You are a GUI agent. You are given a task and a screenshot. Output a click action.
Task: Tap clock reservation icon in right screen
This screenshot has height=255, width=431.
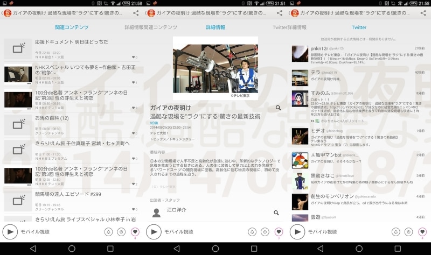[x=408, y=232]
